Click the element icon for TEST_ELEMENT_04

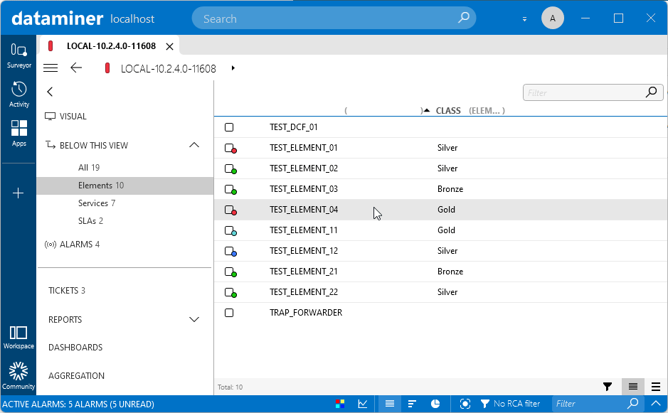coord(230,210)
